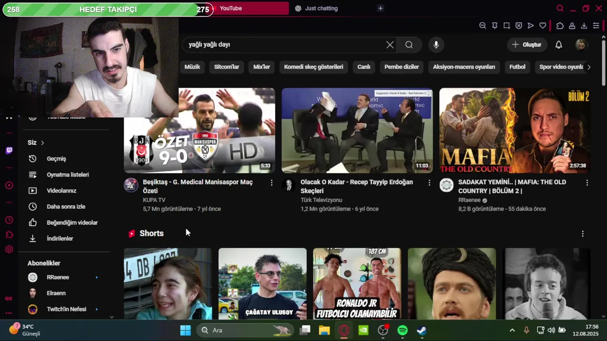This screenshot has width=607, height=341.
Task: Show hidden system tray icons
Action: [x=512, y=330]
